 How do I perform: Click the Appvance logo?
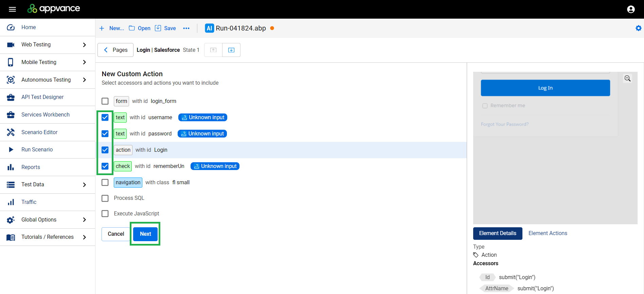pyautogui.click(x=54, y=8)
